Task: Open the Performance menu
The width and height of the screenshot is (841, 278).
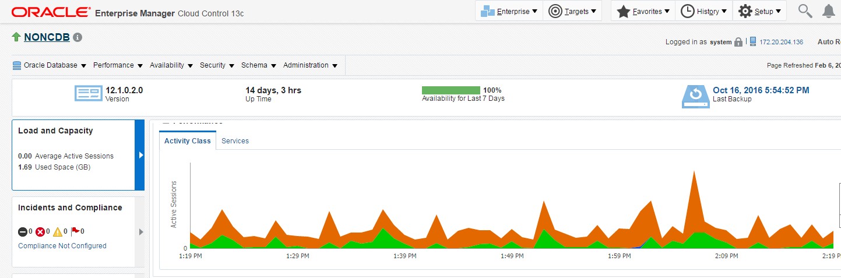Action: (117, 65)
